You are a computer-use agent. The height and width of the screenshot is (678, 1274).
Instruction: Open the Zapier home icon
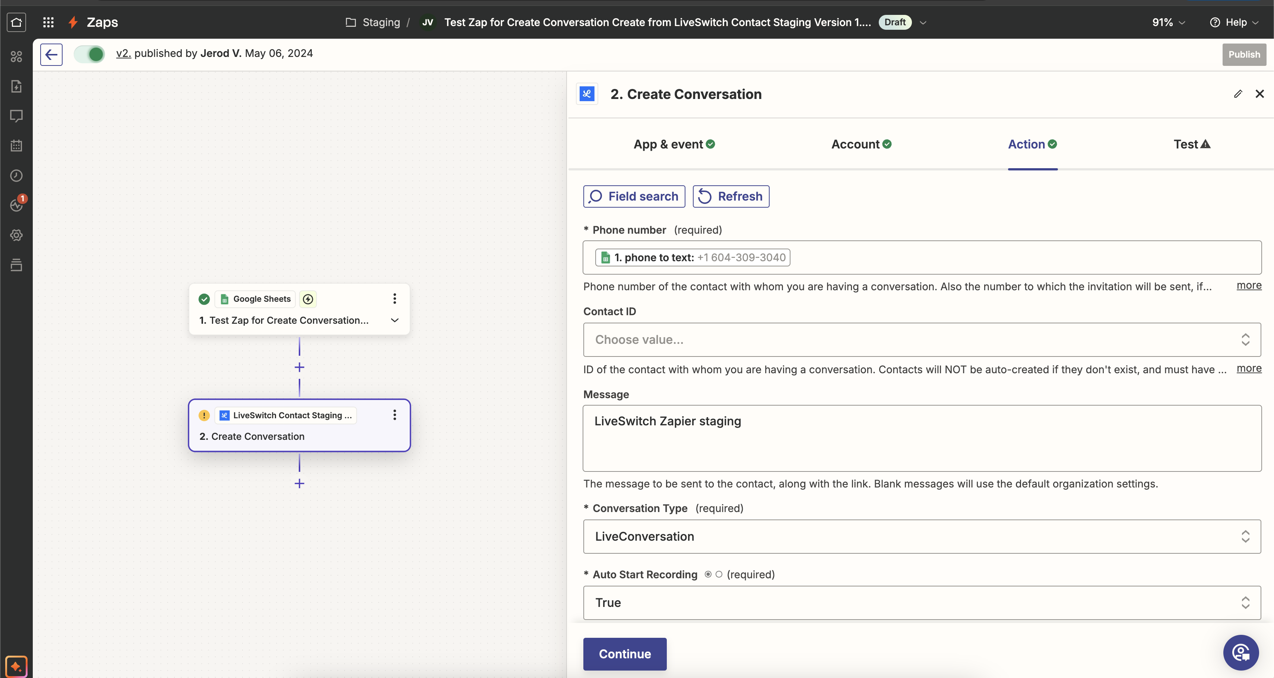[16, 22]
